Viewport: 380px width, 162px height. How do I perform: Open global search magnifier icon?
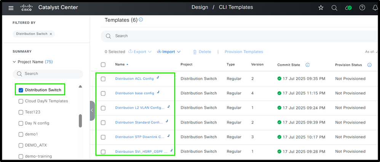point(334,8)
